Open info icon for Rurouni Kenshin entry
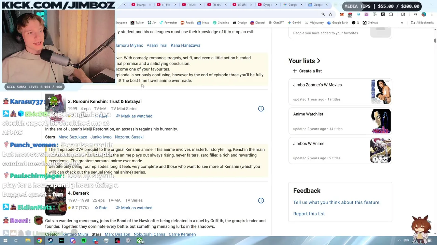 pyautogui.click(x=261, y=109)
